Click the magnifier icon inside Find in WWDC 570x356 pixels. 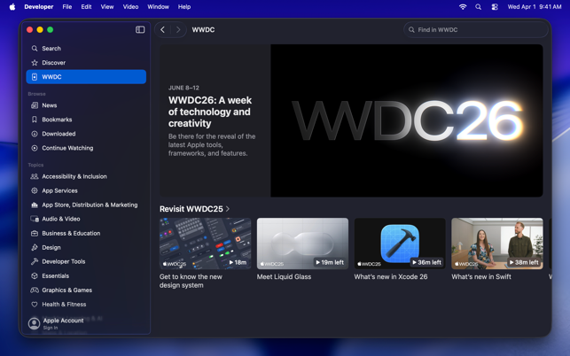pos(411,30)
